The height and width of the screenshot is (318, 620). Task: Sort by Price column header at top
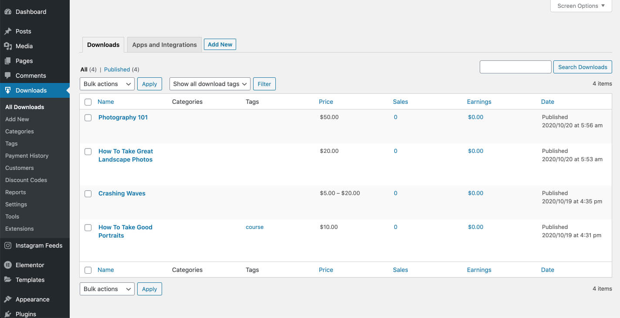(326, 102)
